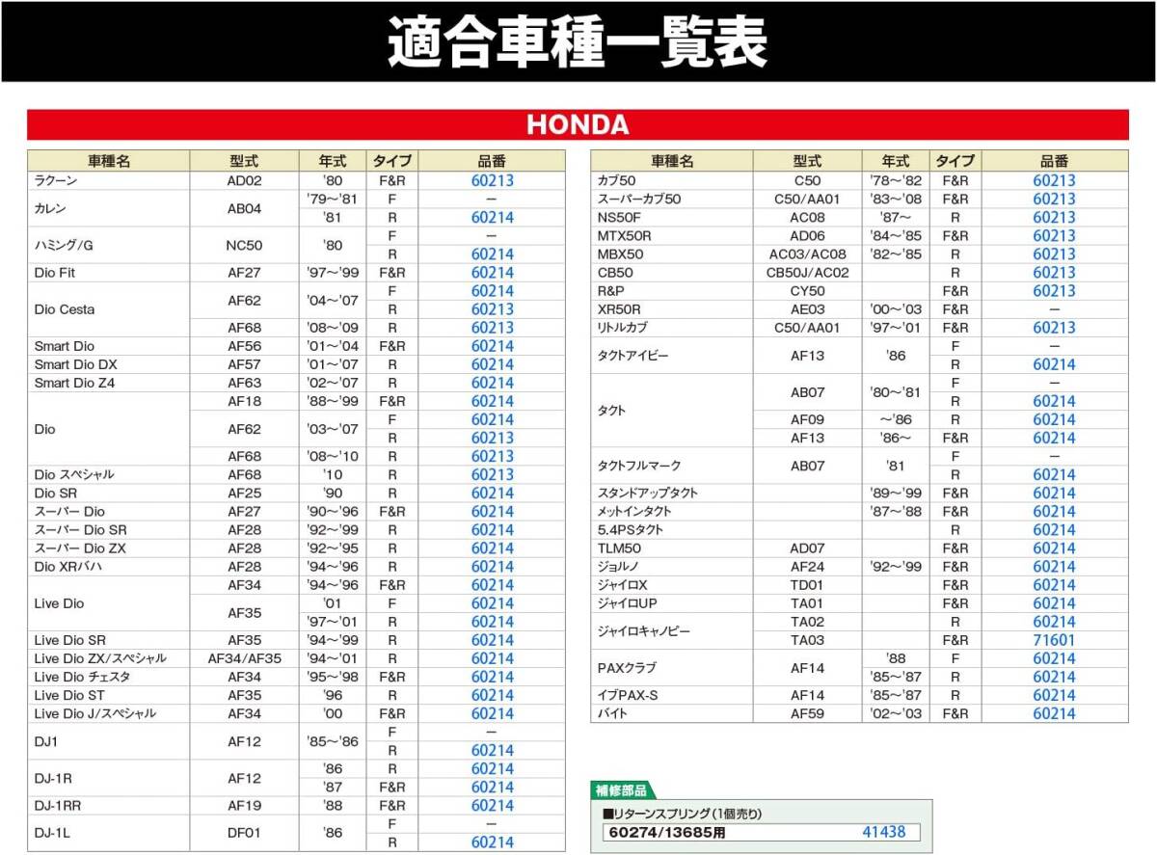Screen dimensions: 1157x855
Task: Click the 'AF25' type code
Action: tap(244, 493)
